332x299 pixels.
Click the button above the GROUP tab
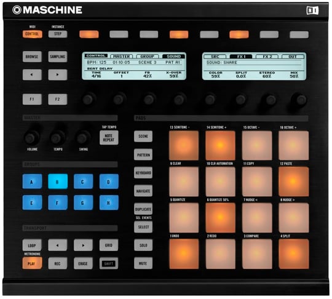coord(149,34)
